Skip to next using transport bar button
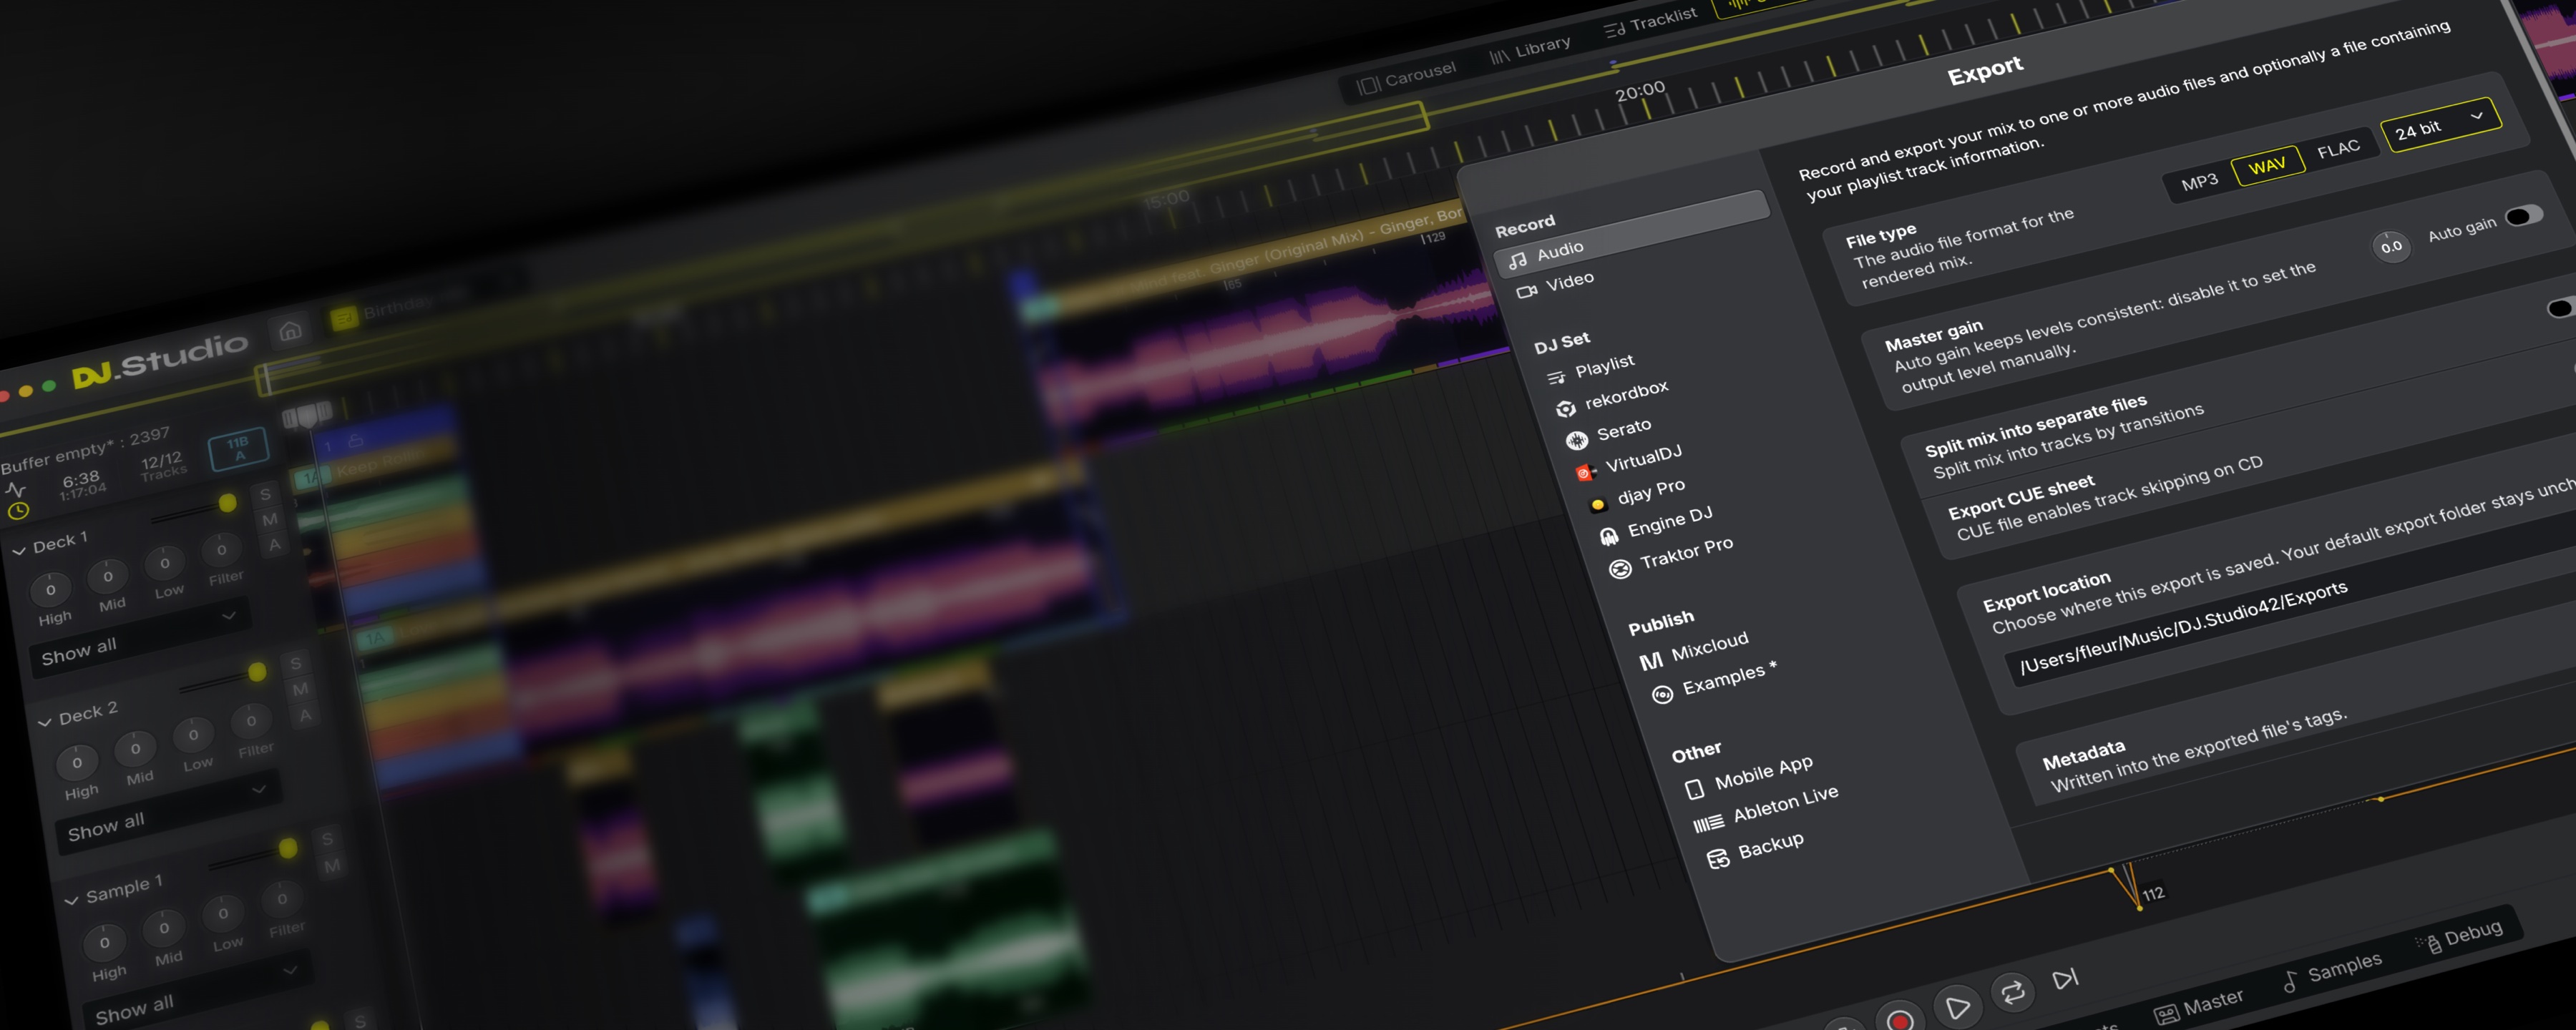Image resolution: width=2576 pixels, height=1030 pixels. tap(2065, 978)
